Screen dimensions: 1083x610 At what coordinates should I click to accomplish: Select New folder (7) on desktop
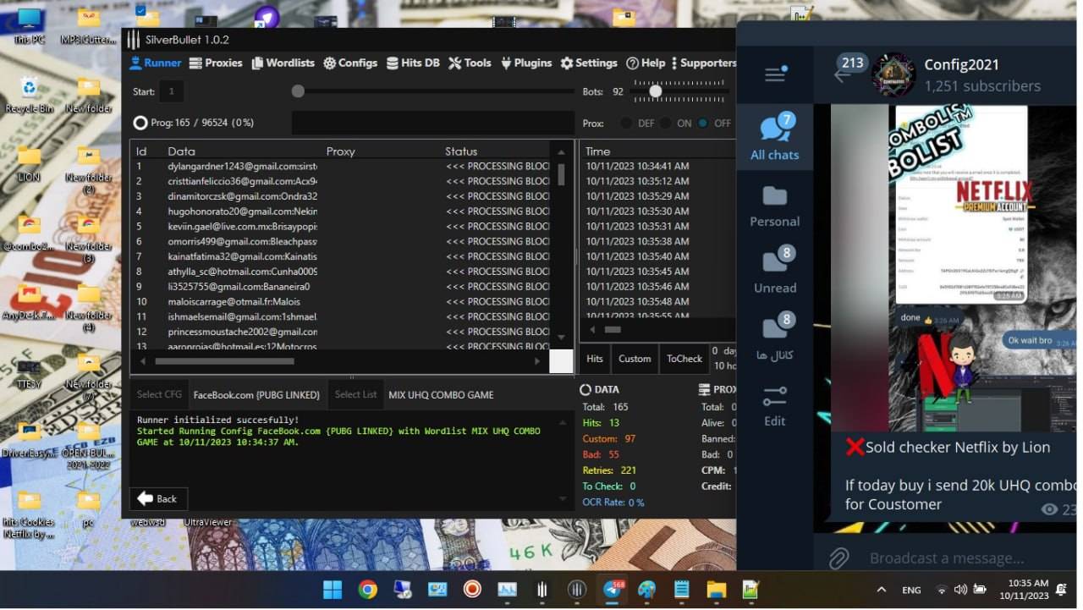click(88, 375)
